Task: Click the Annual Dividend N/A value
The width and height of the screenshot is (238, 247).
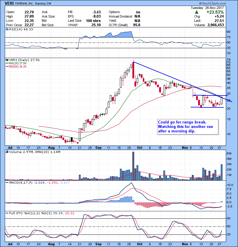Action: click(x=137, y=16)
